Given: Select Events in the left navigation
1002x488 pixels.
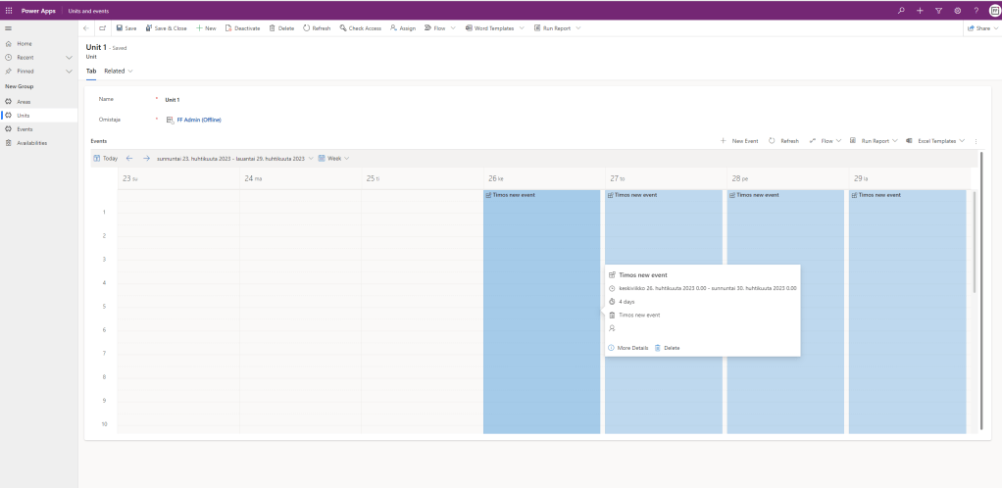Looking at the screenshot, I should [x=25, y=128].
